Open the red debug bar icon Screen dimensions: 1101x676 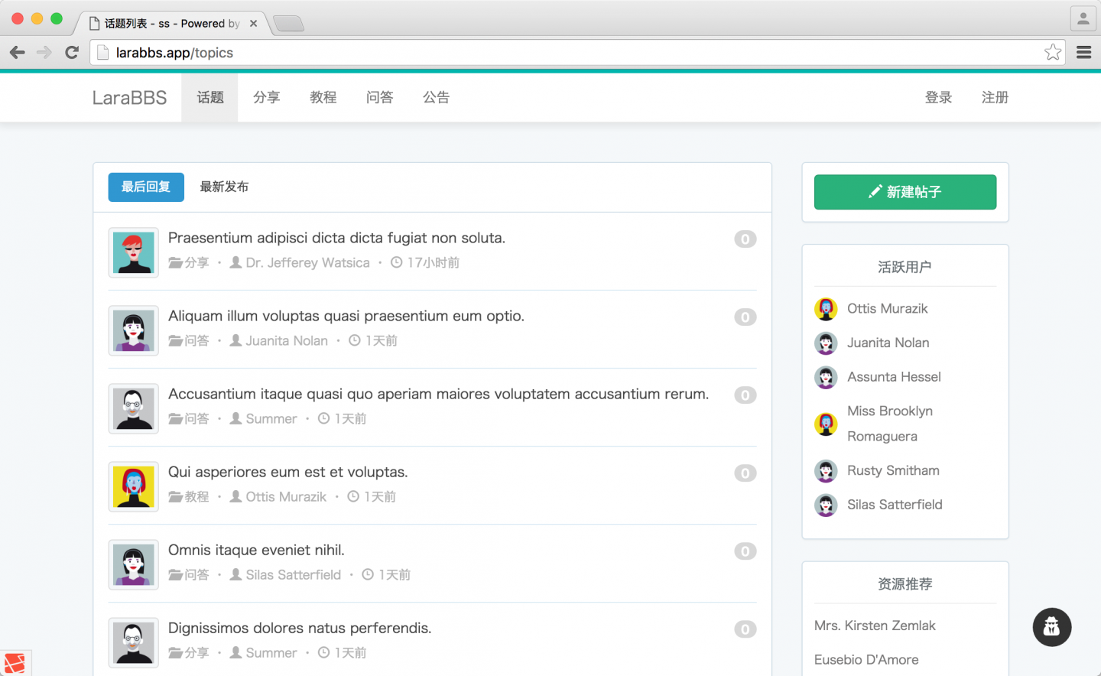(x=15, y=663)
